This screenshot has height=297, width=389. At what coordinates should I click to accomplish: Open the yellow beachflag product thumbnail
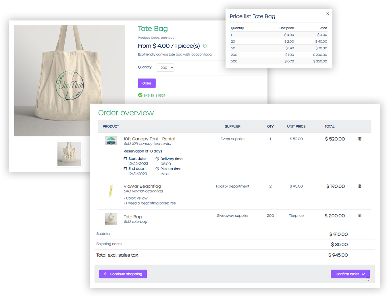click(x=111, y=191)
